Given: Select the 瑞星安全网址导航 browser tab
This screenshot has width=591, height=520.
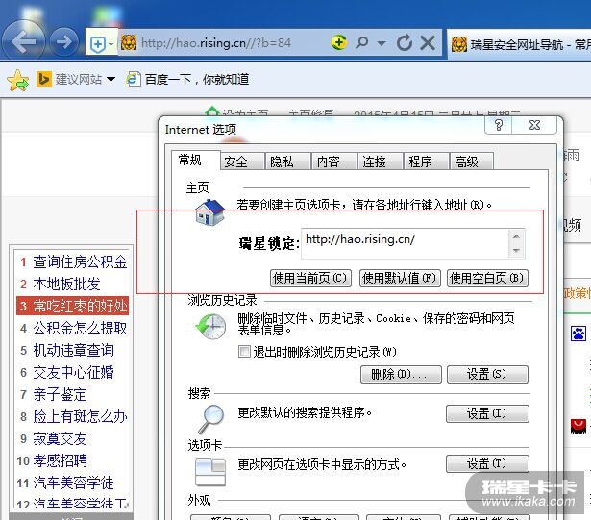Looking at the screenshot, I should [519, 44].
